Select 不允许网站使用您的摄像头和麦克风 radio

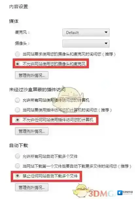18,64
